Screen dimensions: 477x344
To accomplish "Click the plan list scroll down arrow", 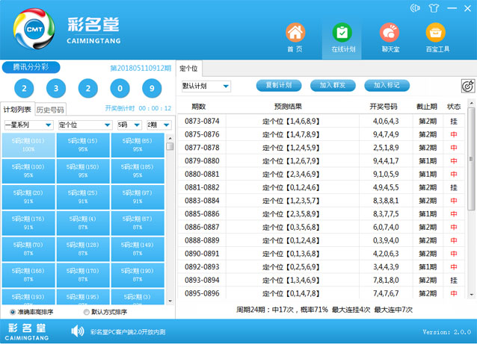I will (x=170, y=301).
